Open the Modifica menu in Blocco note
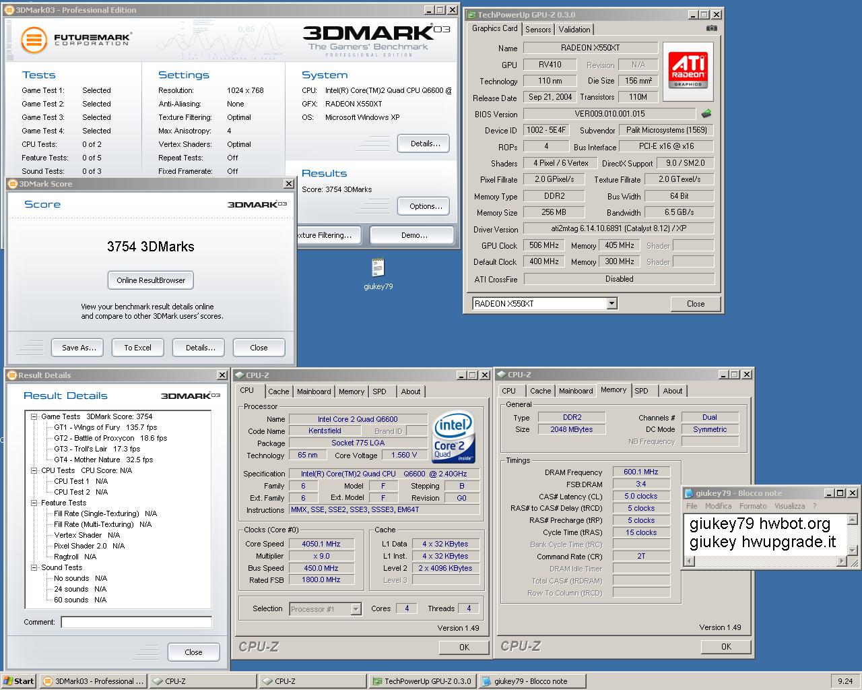The image size is (862, 690). [718, 506]
